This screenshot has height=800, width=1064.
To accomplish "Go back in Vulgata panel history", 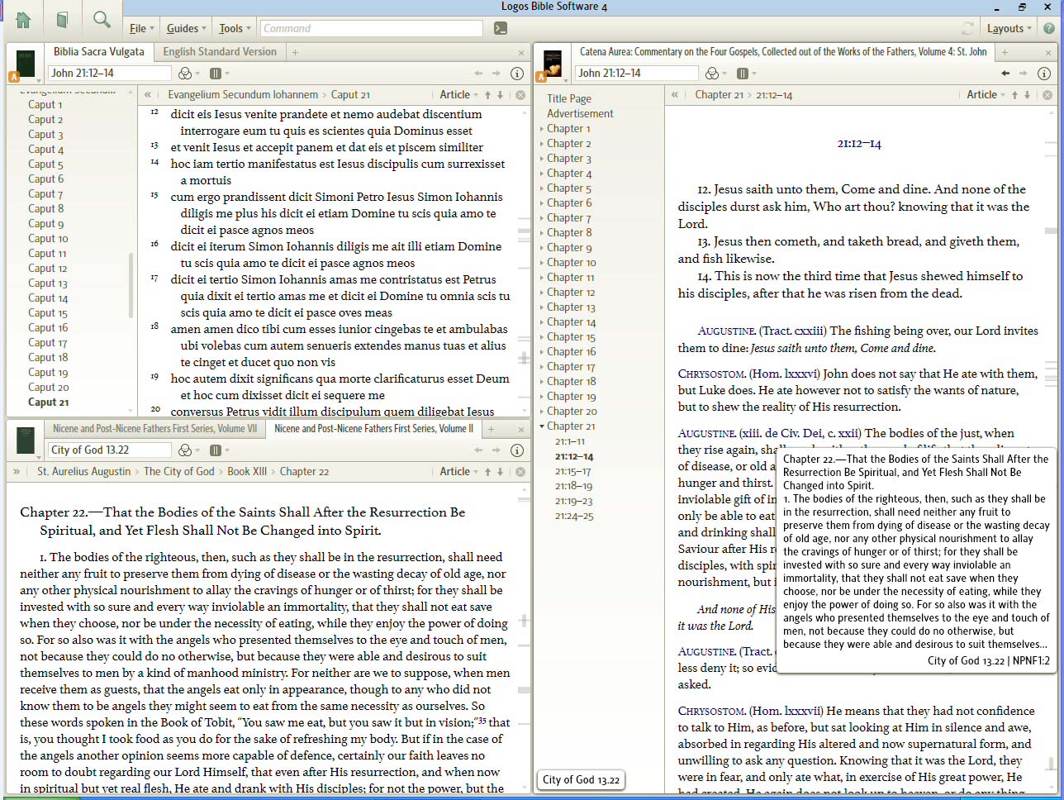I will tap(478, 74).
